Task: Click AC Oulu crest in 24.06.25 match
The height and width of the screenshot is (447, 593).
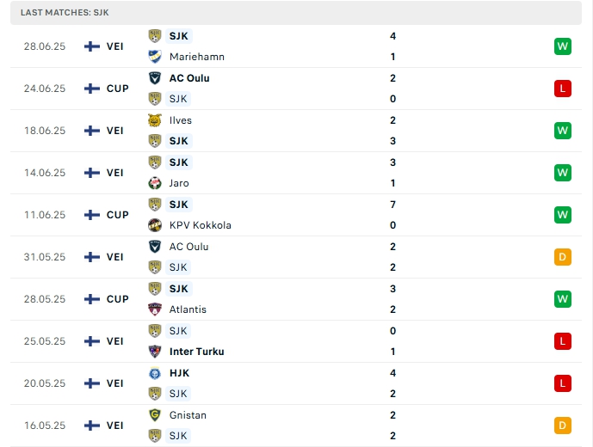Action: pyautogui.click(x=155, y=78)
